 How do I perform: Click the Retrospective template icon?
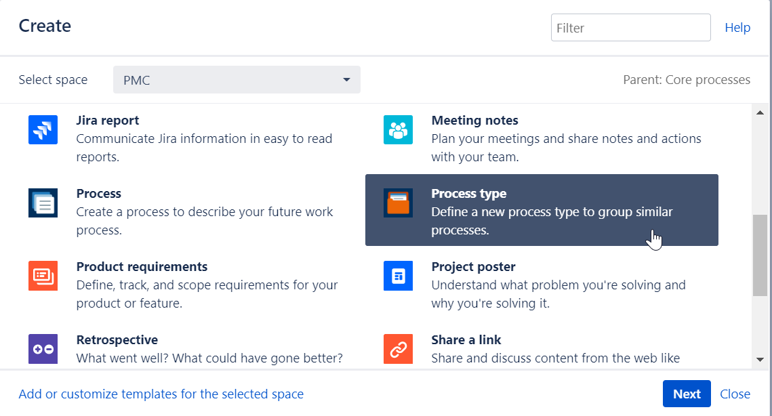[43, 349]
